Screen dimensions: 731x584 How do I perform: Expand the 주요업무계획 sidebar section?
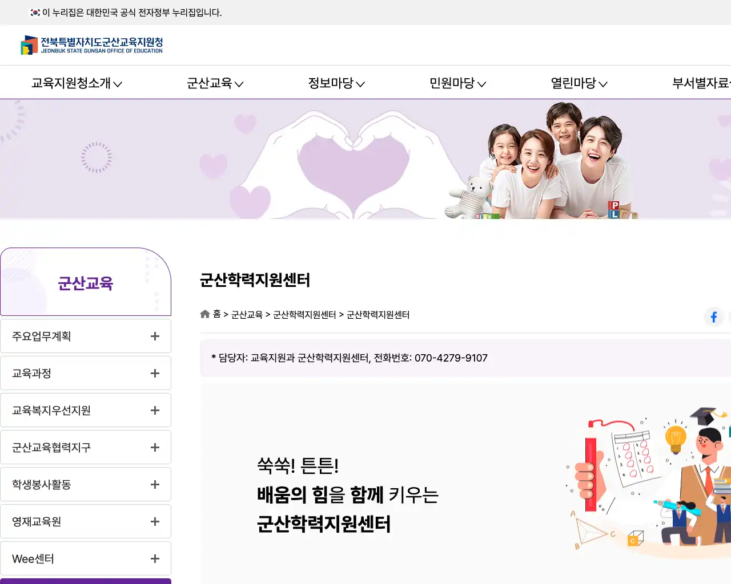(x=154, y=335)
